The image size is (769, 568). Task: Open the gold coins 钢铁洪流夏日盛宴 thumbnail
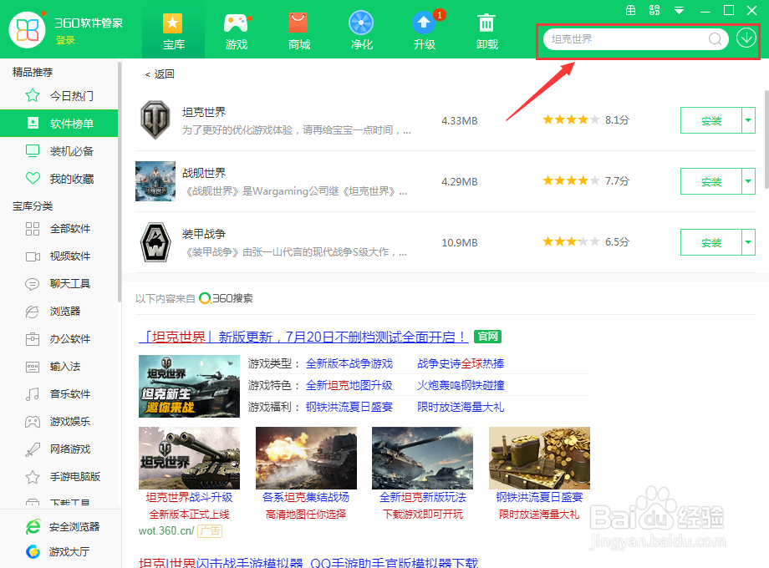click(x=539, y=458)
